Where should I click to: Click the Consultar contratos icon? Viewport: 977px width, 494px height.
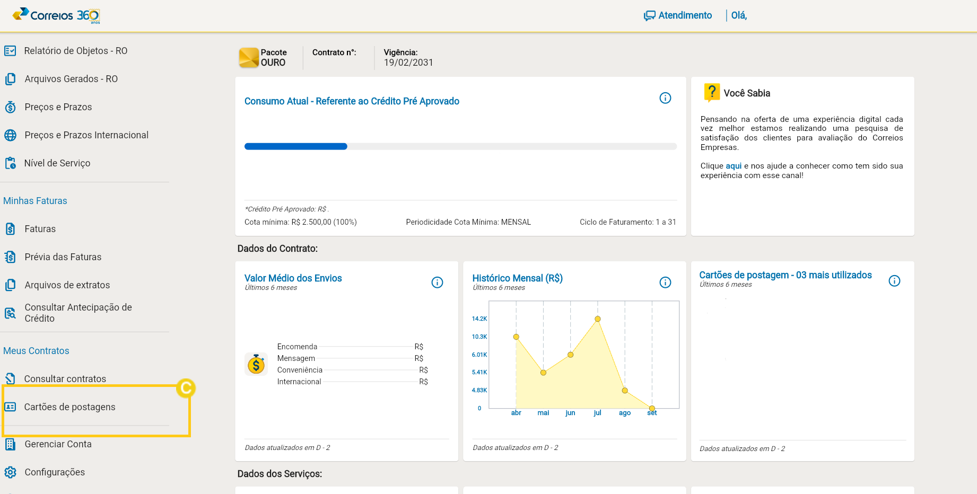coord(10,379)
